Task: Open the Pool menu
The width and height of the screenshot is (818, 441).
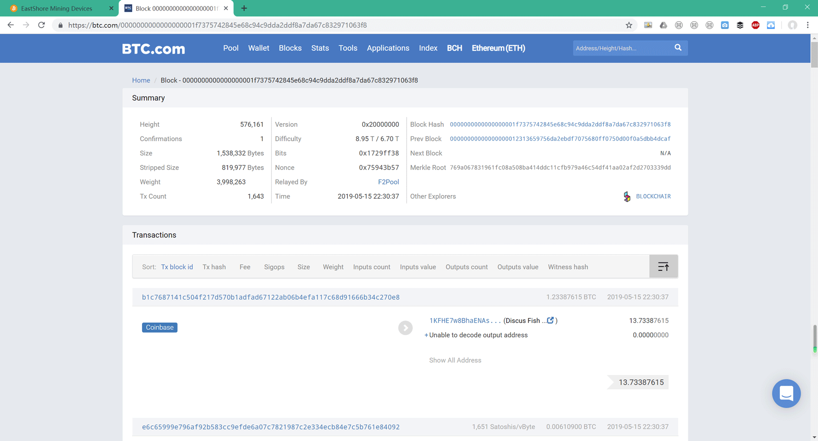Action: click(x=231, y=48)
